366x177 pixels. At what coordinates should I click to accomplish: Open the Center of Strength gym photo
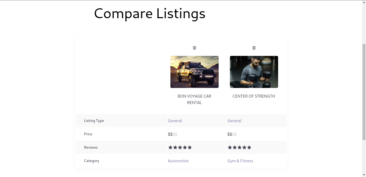click(x=254, y=72)
